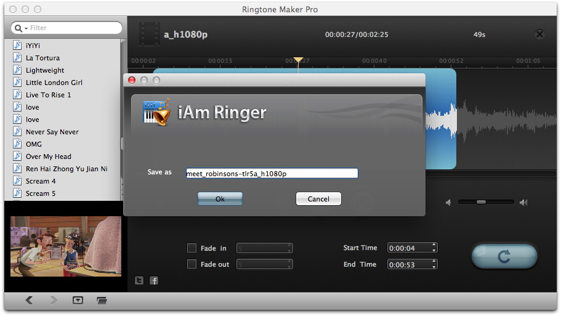Click the convert ringtone refresh button
The height and width of the screenshot is (316, 561).
click(x=504, y=256)
